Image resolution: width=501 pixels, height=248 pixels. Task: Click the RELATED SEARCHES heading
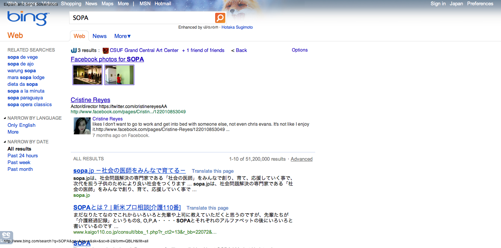(31, 50)
